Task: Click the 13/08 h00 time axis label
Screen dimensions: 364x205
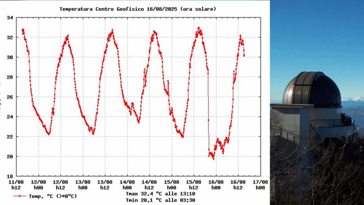Action: click(83, 185)
